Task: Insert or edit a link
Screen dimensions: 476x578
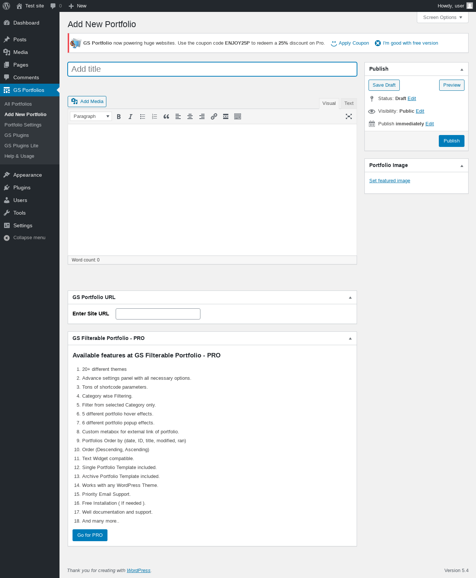Action: (214, 116)
